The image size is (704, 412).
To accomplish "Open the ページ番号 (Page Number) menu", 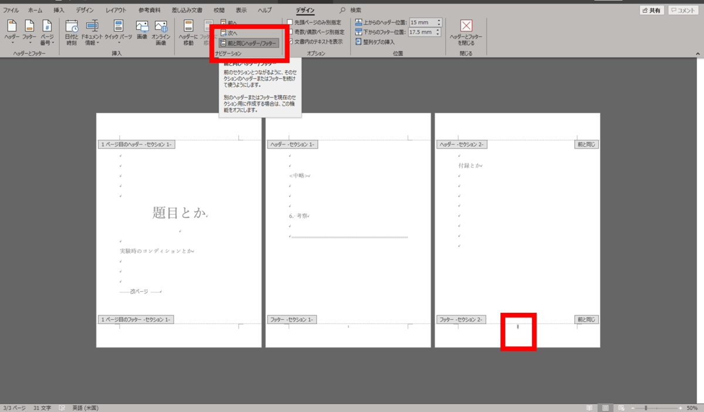I will (x=47, y=33).
